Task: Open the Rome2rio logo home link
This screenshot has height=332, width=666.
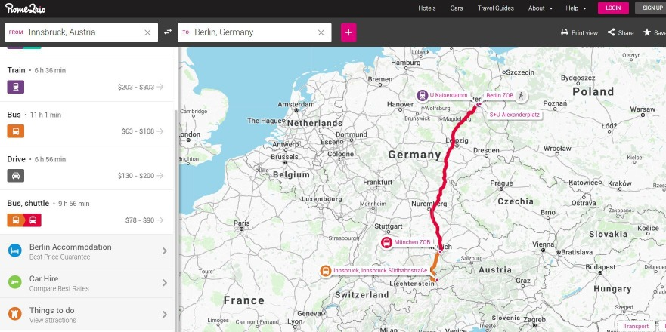Action: [x=26, y=8]
